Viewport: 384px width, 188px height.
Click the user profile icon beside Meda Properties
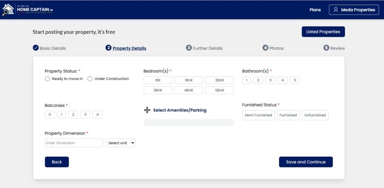point(336,10)
